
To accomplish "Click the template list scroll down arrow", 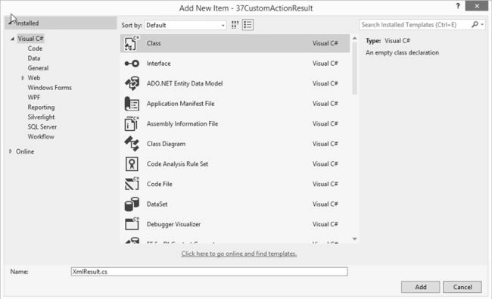I will (x=354, y=239).
